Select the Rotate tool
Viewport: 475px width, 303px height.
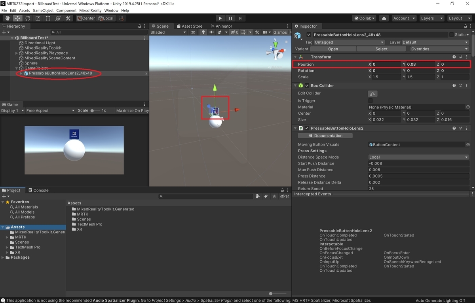[28, 18]
